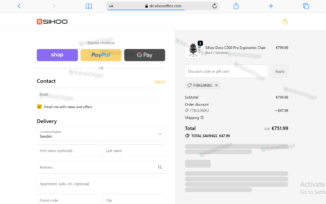The height and width of the screenshot is (204, 326).
Task: Select the de.sihoooffice.com address bar
Action: tap(162, 6)
